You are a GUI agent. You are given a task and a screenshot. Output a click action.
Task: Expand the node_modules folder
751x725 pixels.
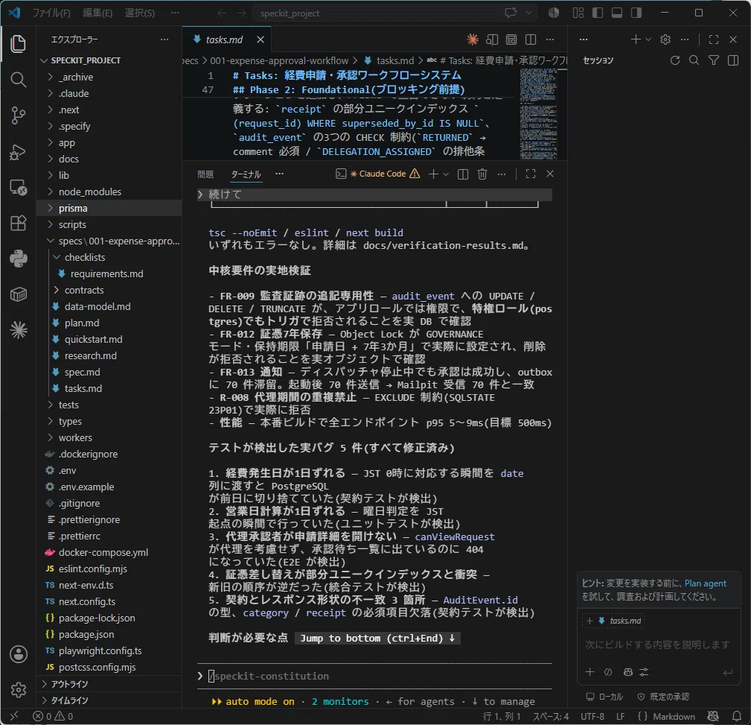pyautogui.click(x=109, y=191)
